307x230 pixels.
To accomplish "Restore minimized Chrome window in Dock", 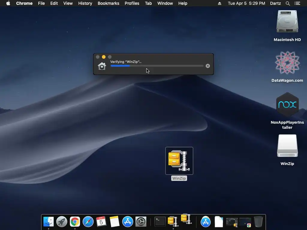I will [245, 222].
